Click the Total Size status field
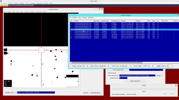Image resolution: width=179 pixels, height=100 pixels. pos(98,66)
